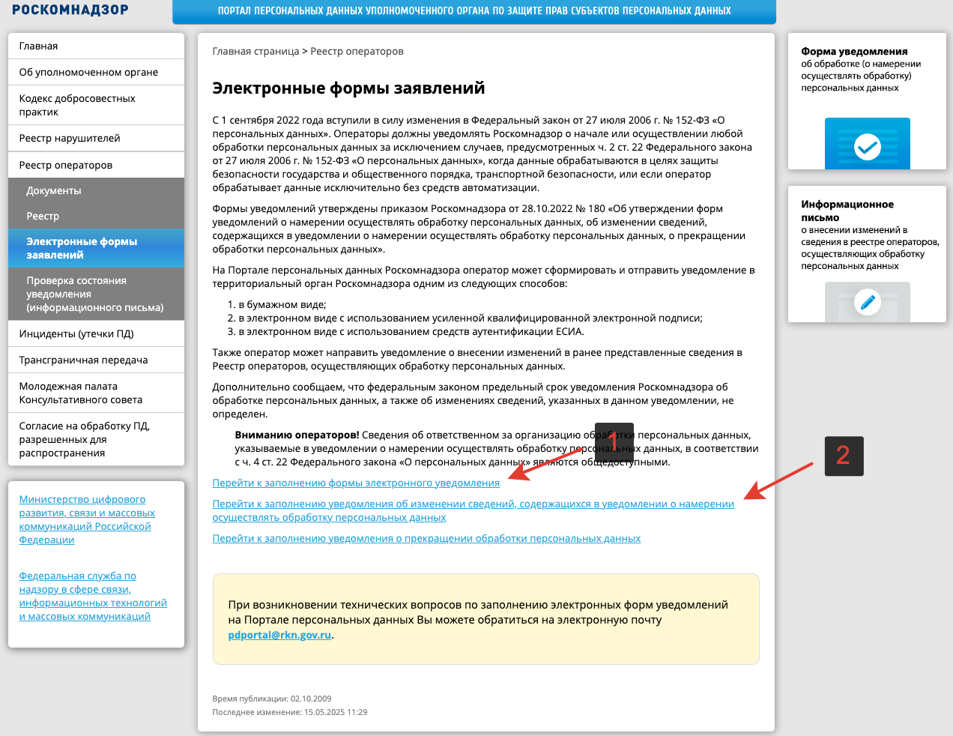Click Время публикации: 02.10.2009 text
This screenshot has width=953, height=736.
[x=272, y=699]
